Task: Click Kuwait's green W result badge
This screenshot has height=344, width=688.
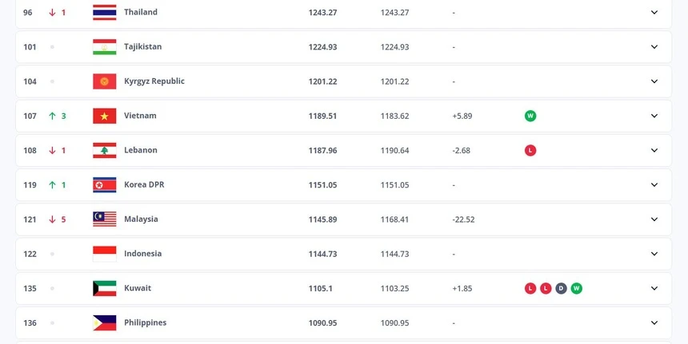Action: pyautogui.click(x=576, y=288)
